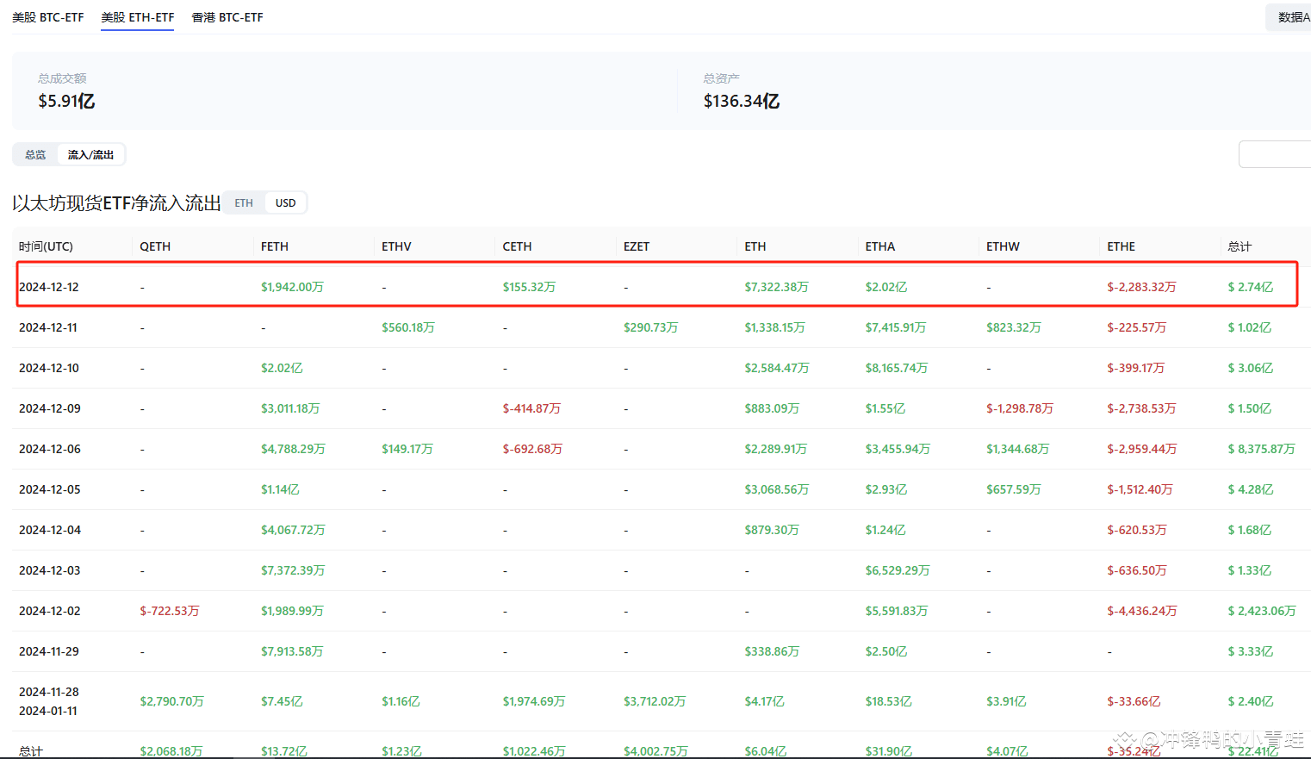Click the FETH column header
The image size is (1311, 759).
pos(274,246)
